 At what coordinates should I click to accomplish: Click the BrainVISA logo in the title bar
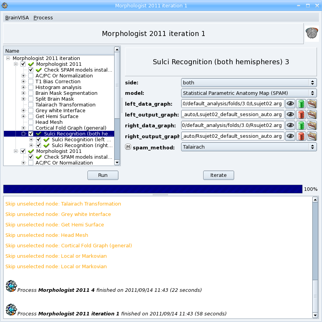(x=4, y=5)
